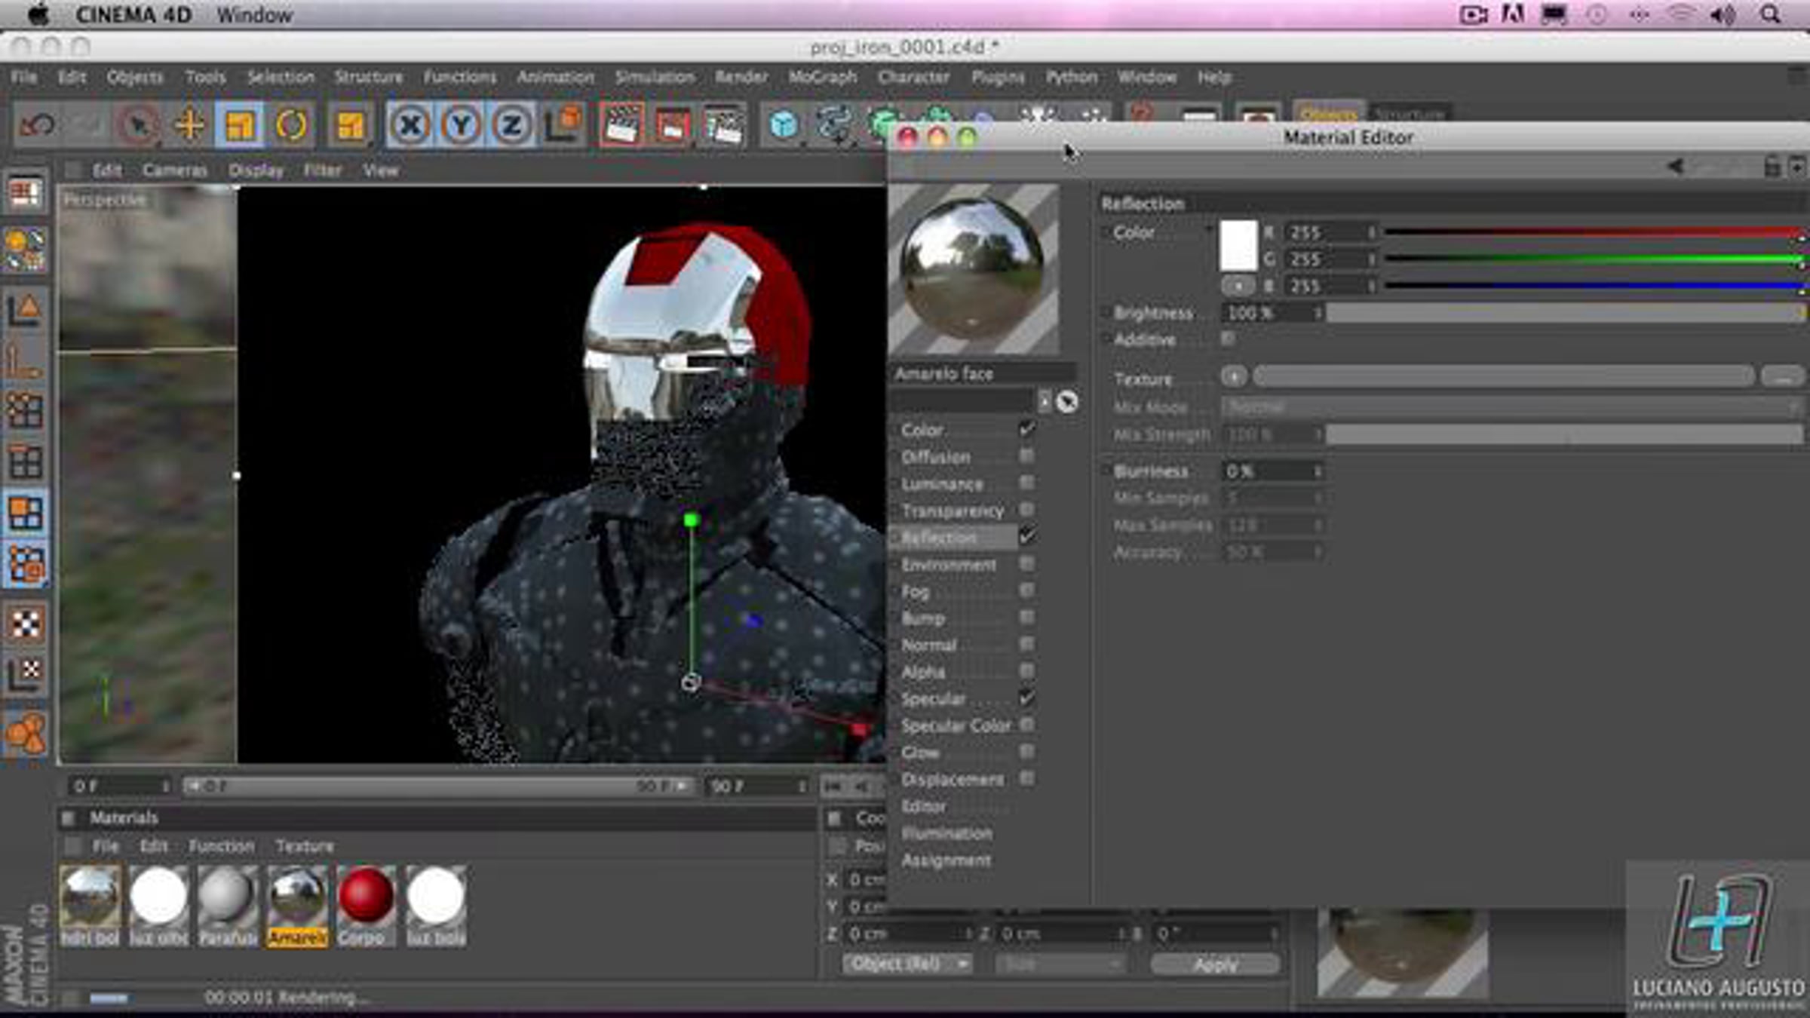Viewport: 1810px width, 1018px height.
Task: Open the Simulation menu
Action: point(655,77)
